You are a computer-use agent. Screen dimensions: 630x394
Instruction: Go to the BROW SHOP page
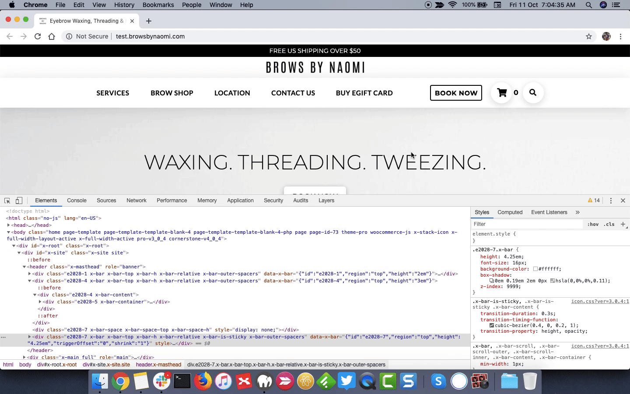click(172, 93)
